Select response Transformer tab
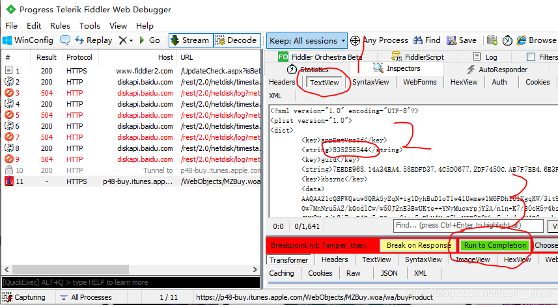The height and width of the screenshot is (305, 558). pos(288,260)
